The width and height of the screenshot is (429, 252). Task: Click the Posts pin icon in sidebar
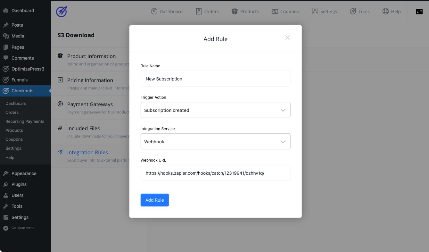point(6,25)
